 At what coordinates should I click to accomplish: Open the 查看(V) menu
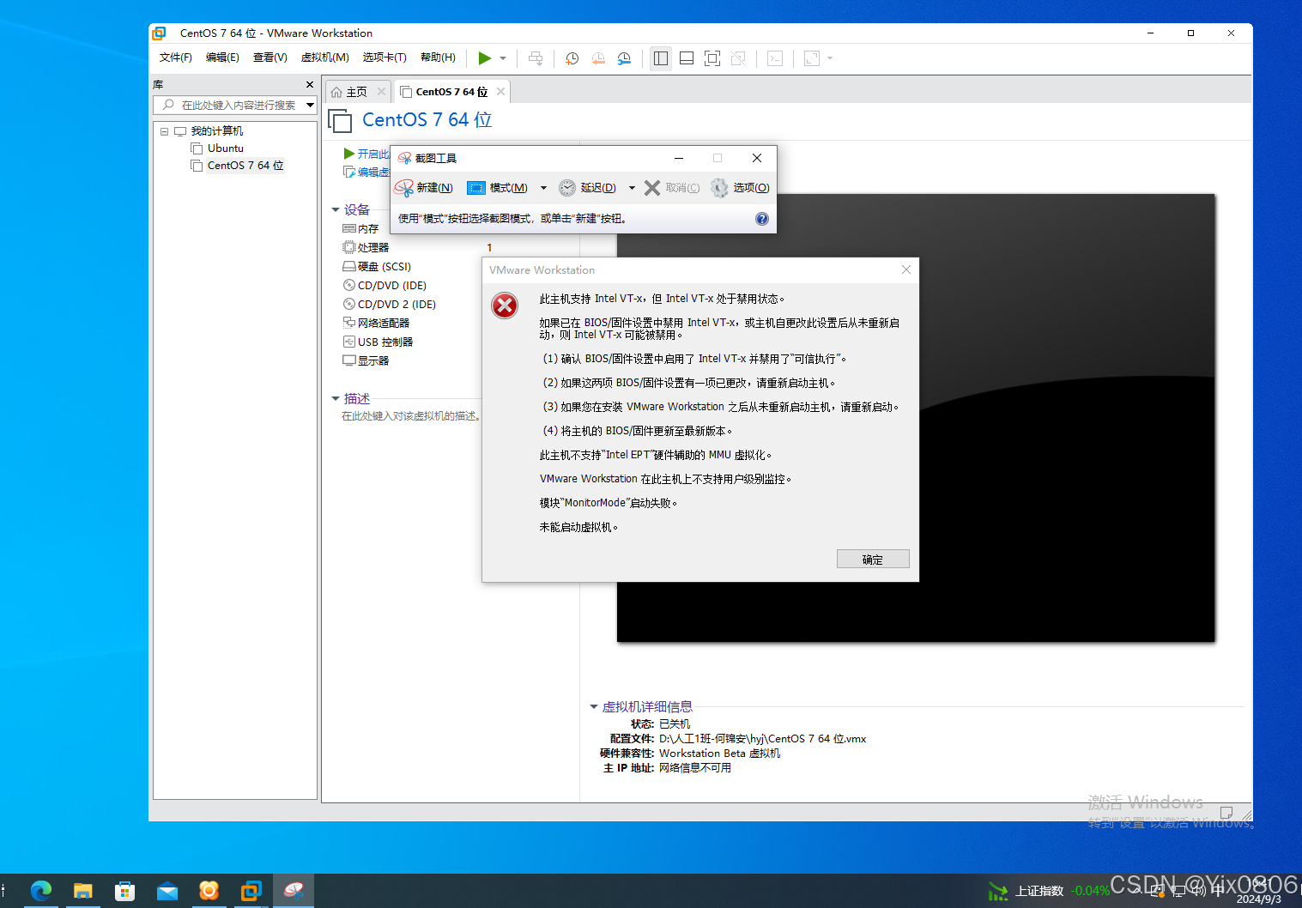[269, 58]
